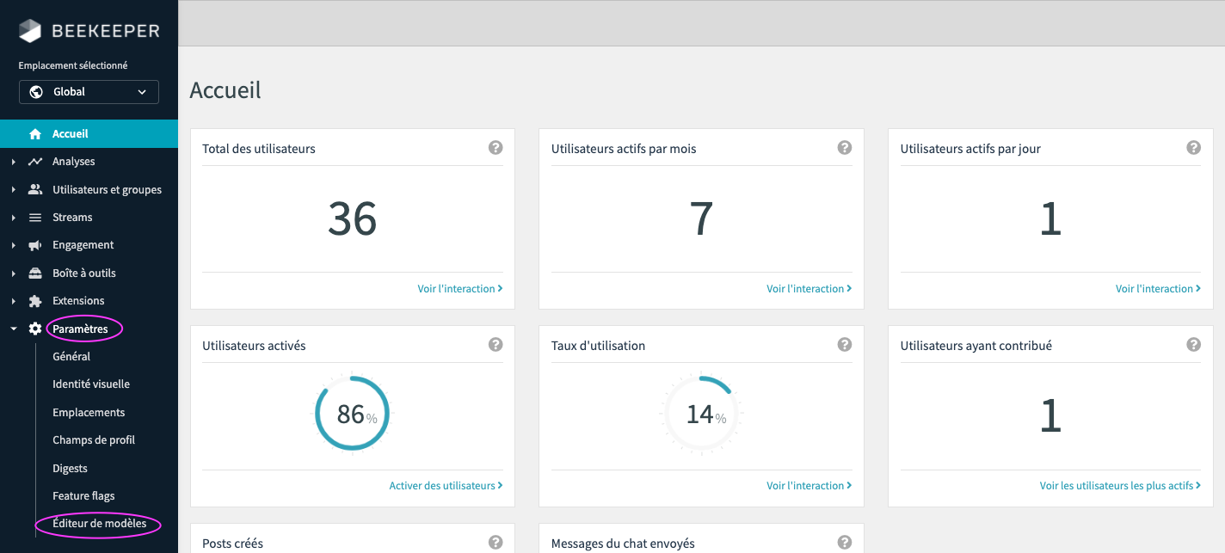Open the Global location dropdown

pyautogui.click(x=89, y=92)
